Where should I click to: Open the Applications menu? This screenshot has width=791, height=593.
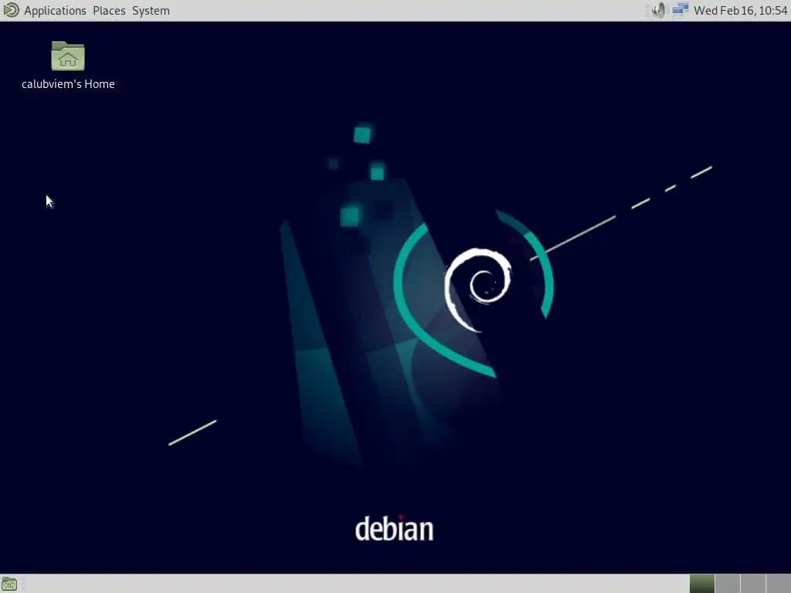[x=55, y=11]
